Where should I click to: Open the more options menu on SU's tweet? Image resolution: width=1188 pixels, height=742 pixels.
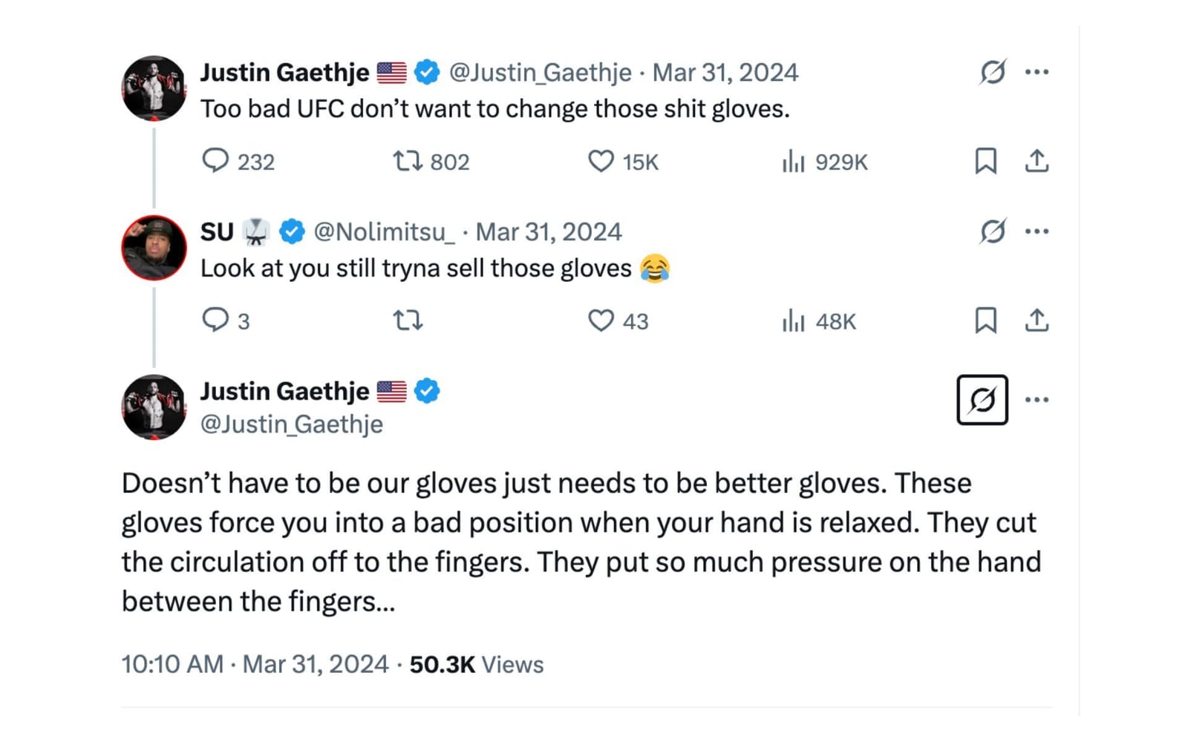[1037, 232]
